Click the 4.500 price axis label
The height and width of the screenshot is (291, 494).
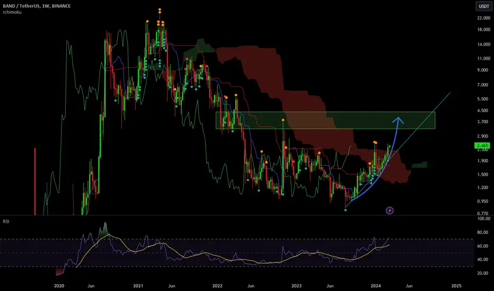483,111
